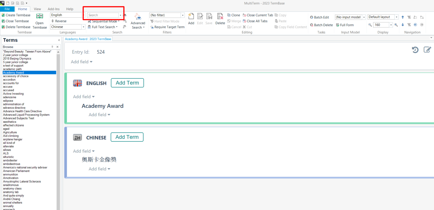The width and height of the screenshot is (434, 210).
Task: Select 'André Chiang' in the terms list
Action: 12,199
